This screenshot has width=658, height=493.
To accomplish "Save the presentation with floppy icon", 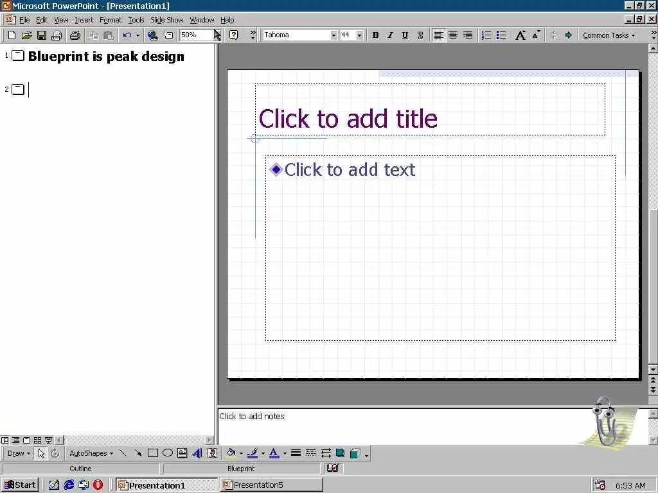I will tap(42, 35).
